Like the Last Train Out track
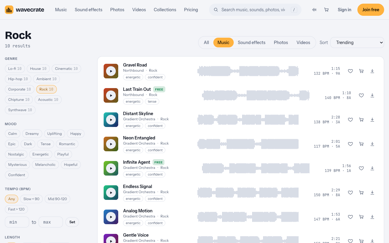The width and height of the screenshot is (389, 243). click(361, 95)
